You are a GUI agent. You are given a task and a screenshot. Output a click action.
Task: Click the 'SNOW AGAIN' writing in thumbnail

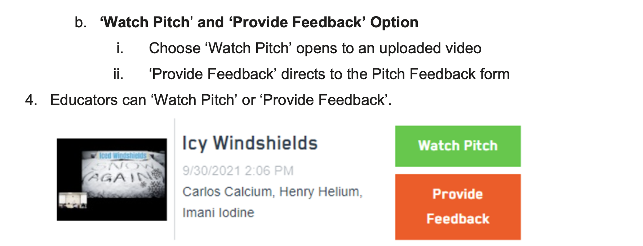click(119, 172)
